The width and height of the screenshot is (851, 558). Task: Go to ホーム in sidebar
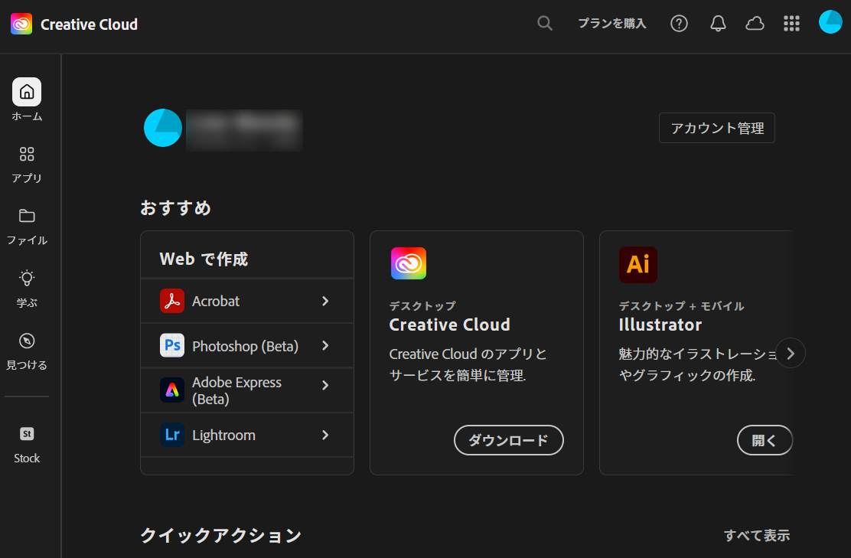point(27,100)
